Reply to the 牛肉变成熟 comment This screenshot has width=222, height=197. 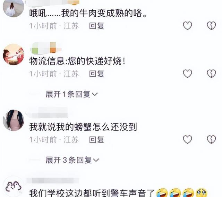pyautogui.click(x=97, y=26)
